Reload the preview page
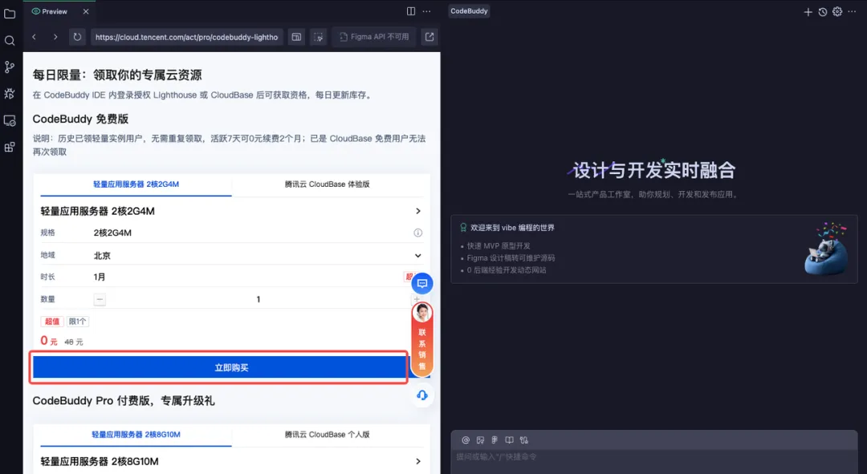The image size is (867, 474). tap(77, 37)
